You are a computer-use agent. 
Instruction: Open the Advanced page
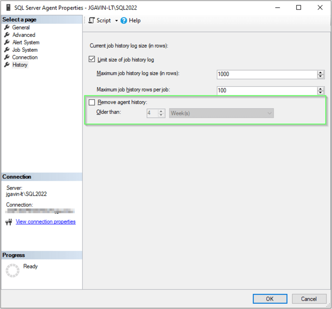click(x=24, y=35)
